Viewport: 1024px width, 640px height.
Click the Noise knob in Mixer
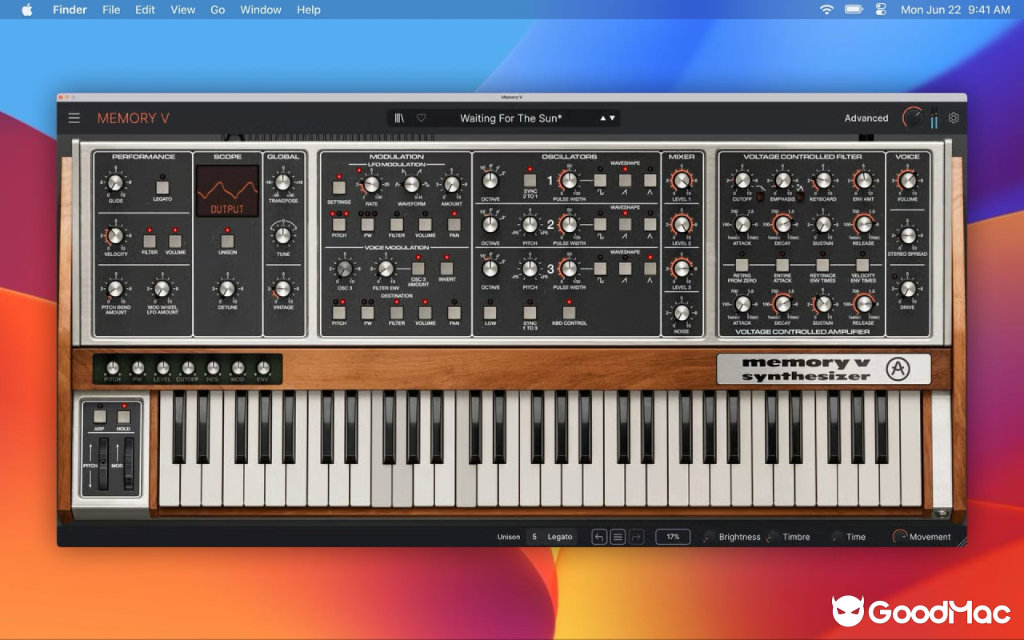(x=681, y=313)
